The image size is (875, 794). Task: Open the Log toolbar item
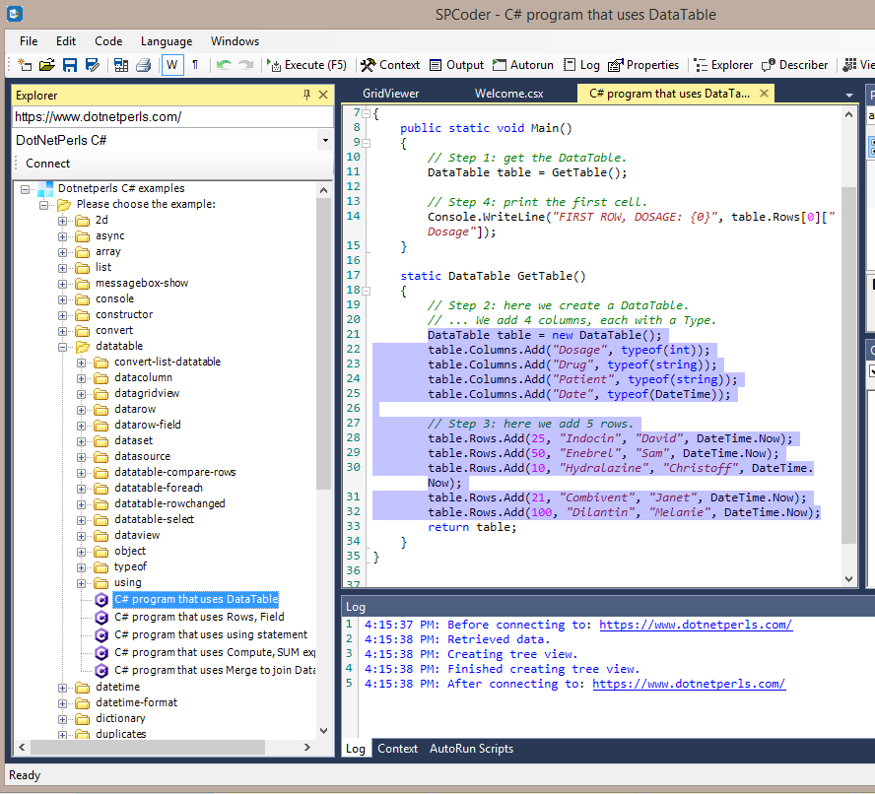(x=581, y=65)
